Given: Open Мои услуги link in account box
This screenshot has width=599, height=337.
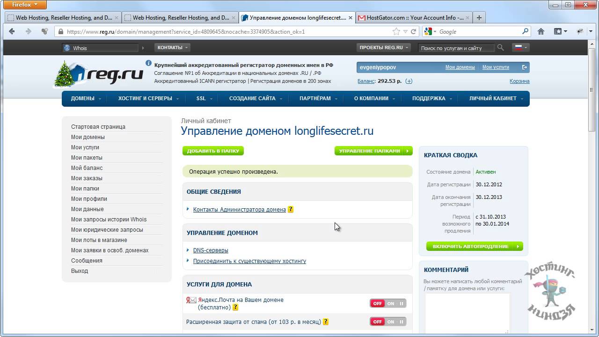Looking at the screenshot, I should pyautogui.click(x=496, y=67).
